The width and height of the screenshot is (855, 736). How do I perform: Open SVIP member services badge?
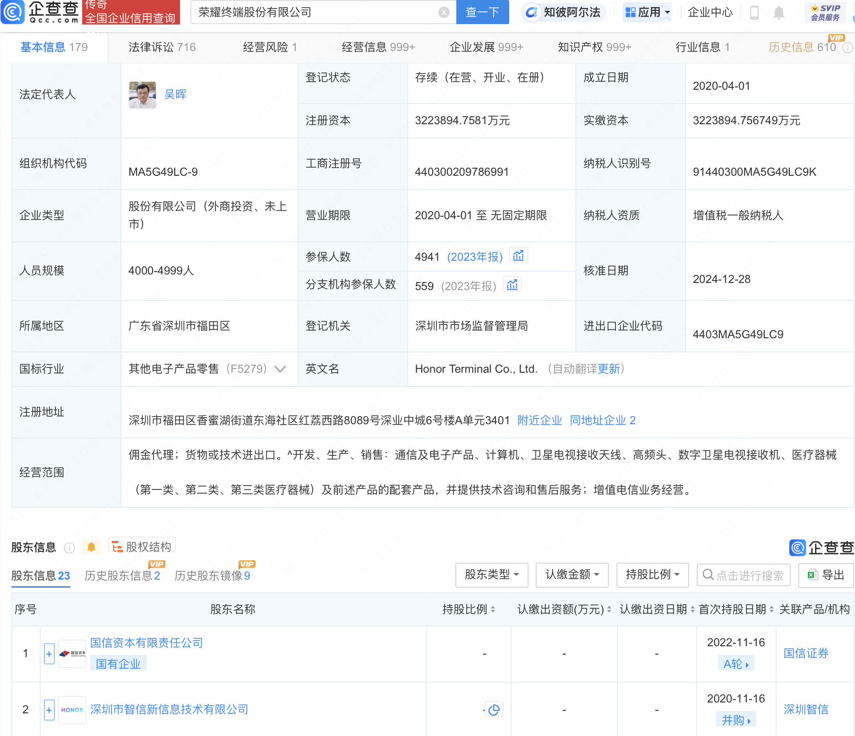point(825,12)
